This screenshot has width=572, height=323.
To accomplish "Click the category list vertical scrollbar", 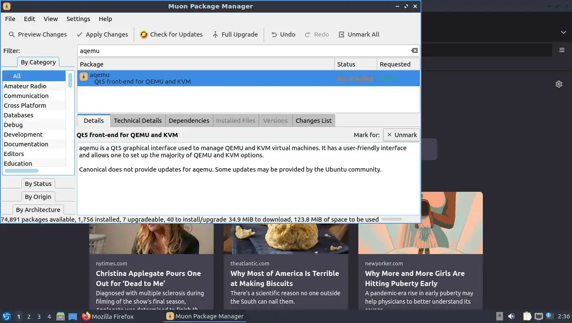I will pyautogui.click(x=70, y=80).
